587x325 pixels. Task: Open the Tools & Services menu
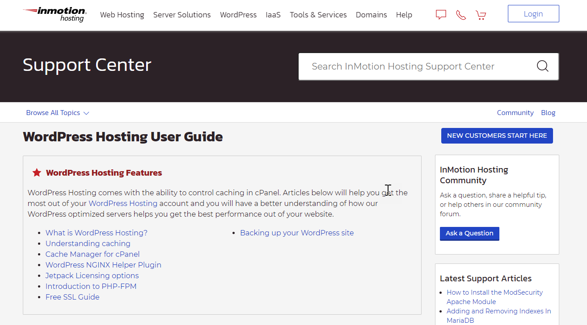click(x=318, y=15)
